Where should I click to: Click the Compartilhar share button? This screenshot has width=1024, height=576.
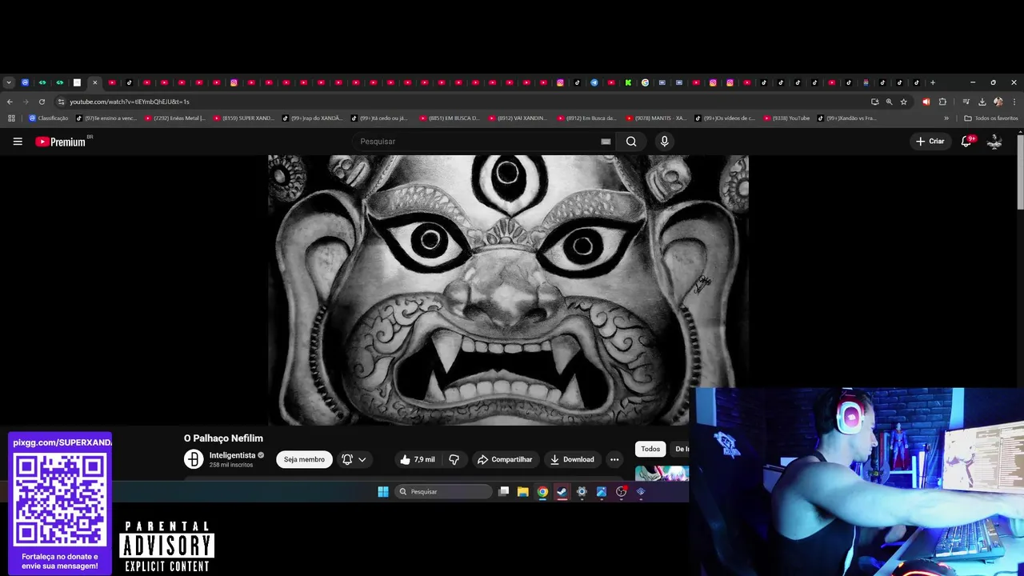click(x=504, y=459)
